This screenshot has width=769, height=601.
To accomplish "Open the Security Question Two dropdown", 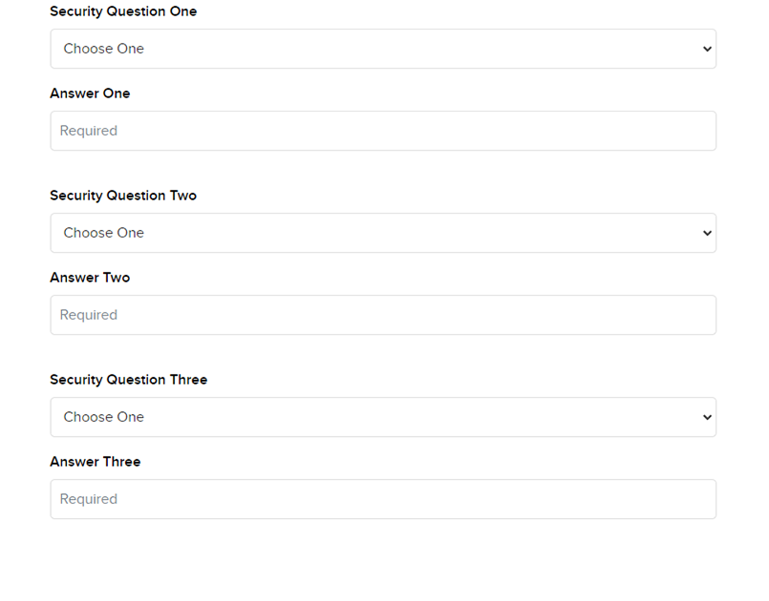I will click(382, 233).
